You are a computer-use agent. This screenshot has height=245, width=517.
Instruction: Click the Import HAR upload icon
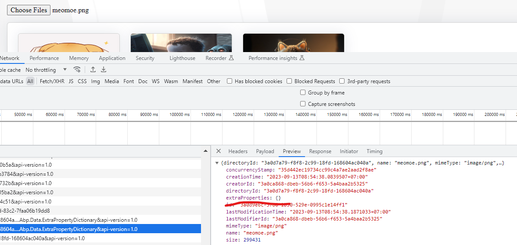coord(93,70)
